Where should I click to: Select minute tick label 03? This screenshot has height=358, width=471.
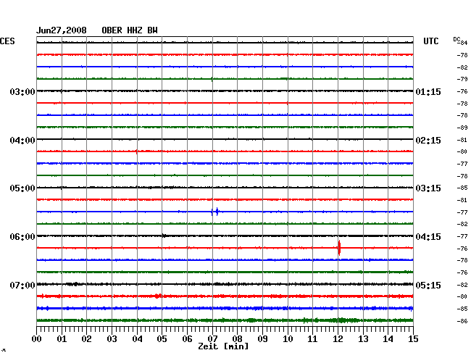[x=112, y=338]
